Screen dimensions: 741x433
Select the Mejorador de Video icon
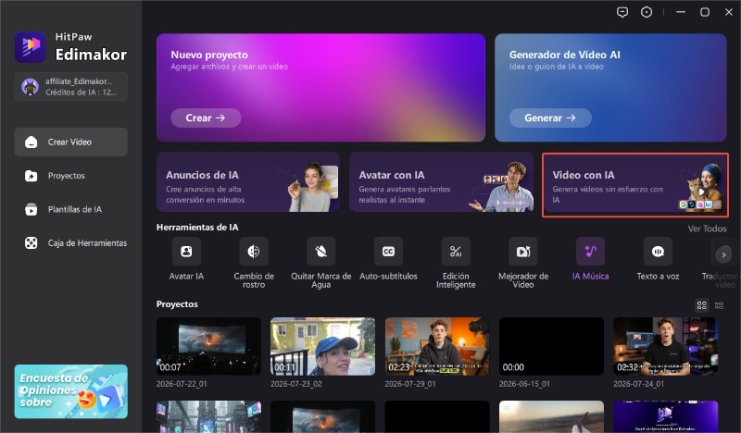(x=523, y=252)
